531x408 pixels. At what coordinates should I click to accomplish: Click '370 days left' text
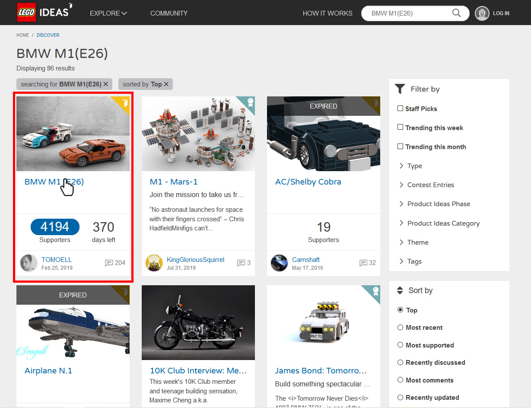click(x=104, y=232)
